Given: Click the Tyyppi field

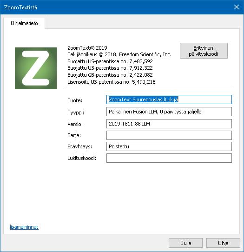Looking at the screenshot, I should [x=169, y=112].
